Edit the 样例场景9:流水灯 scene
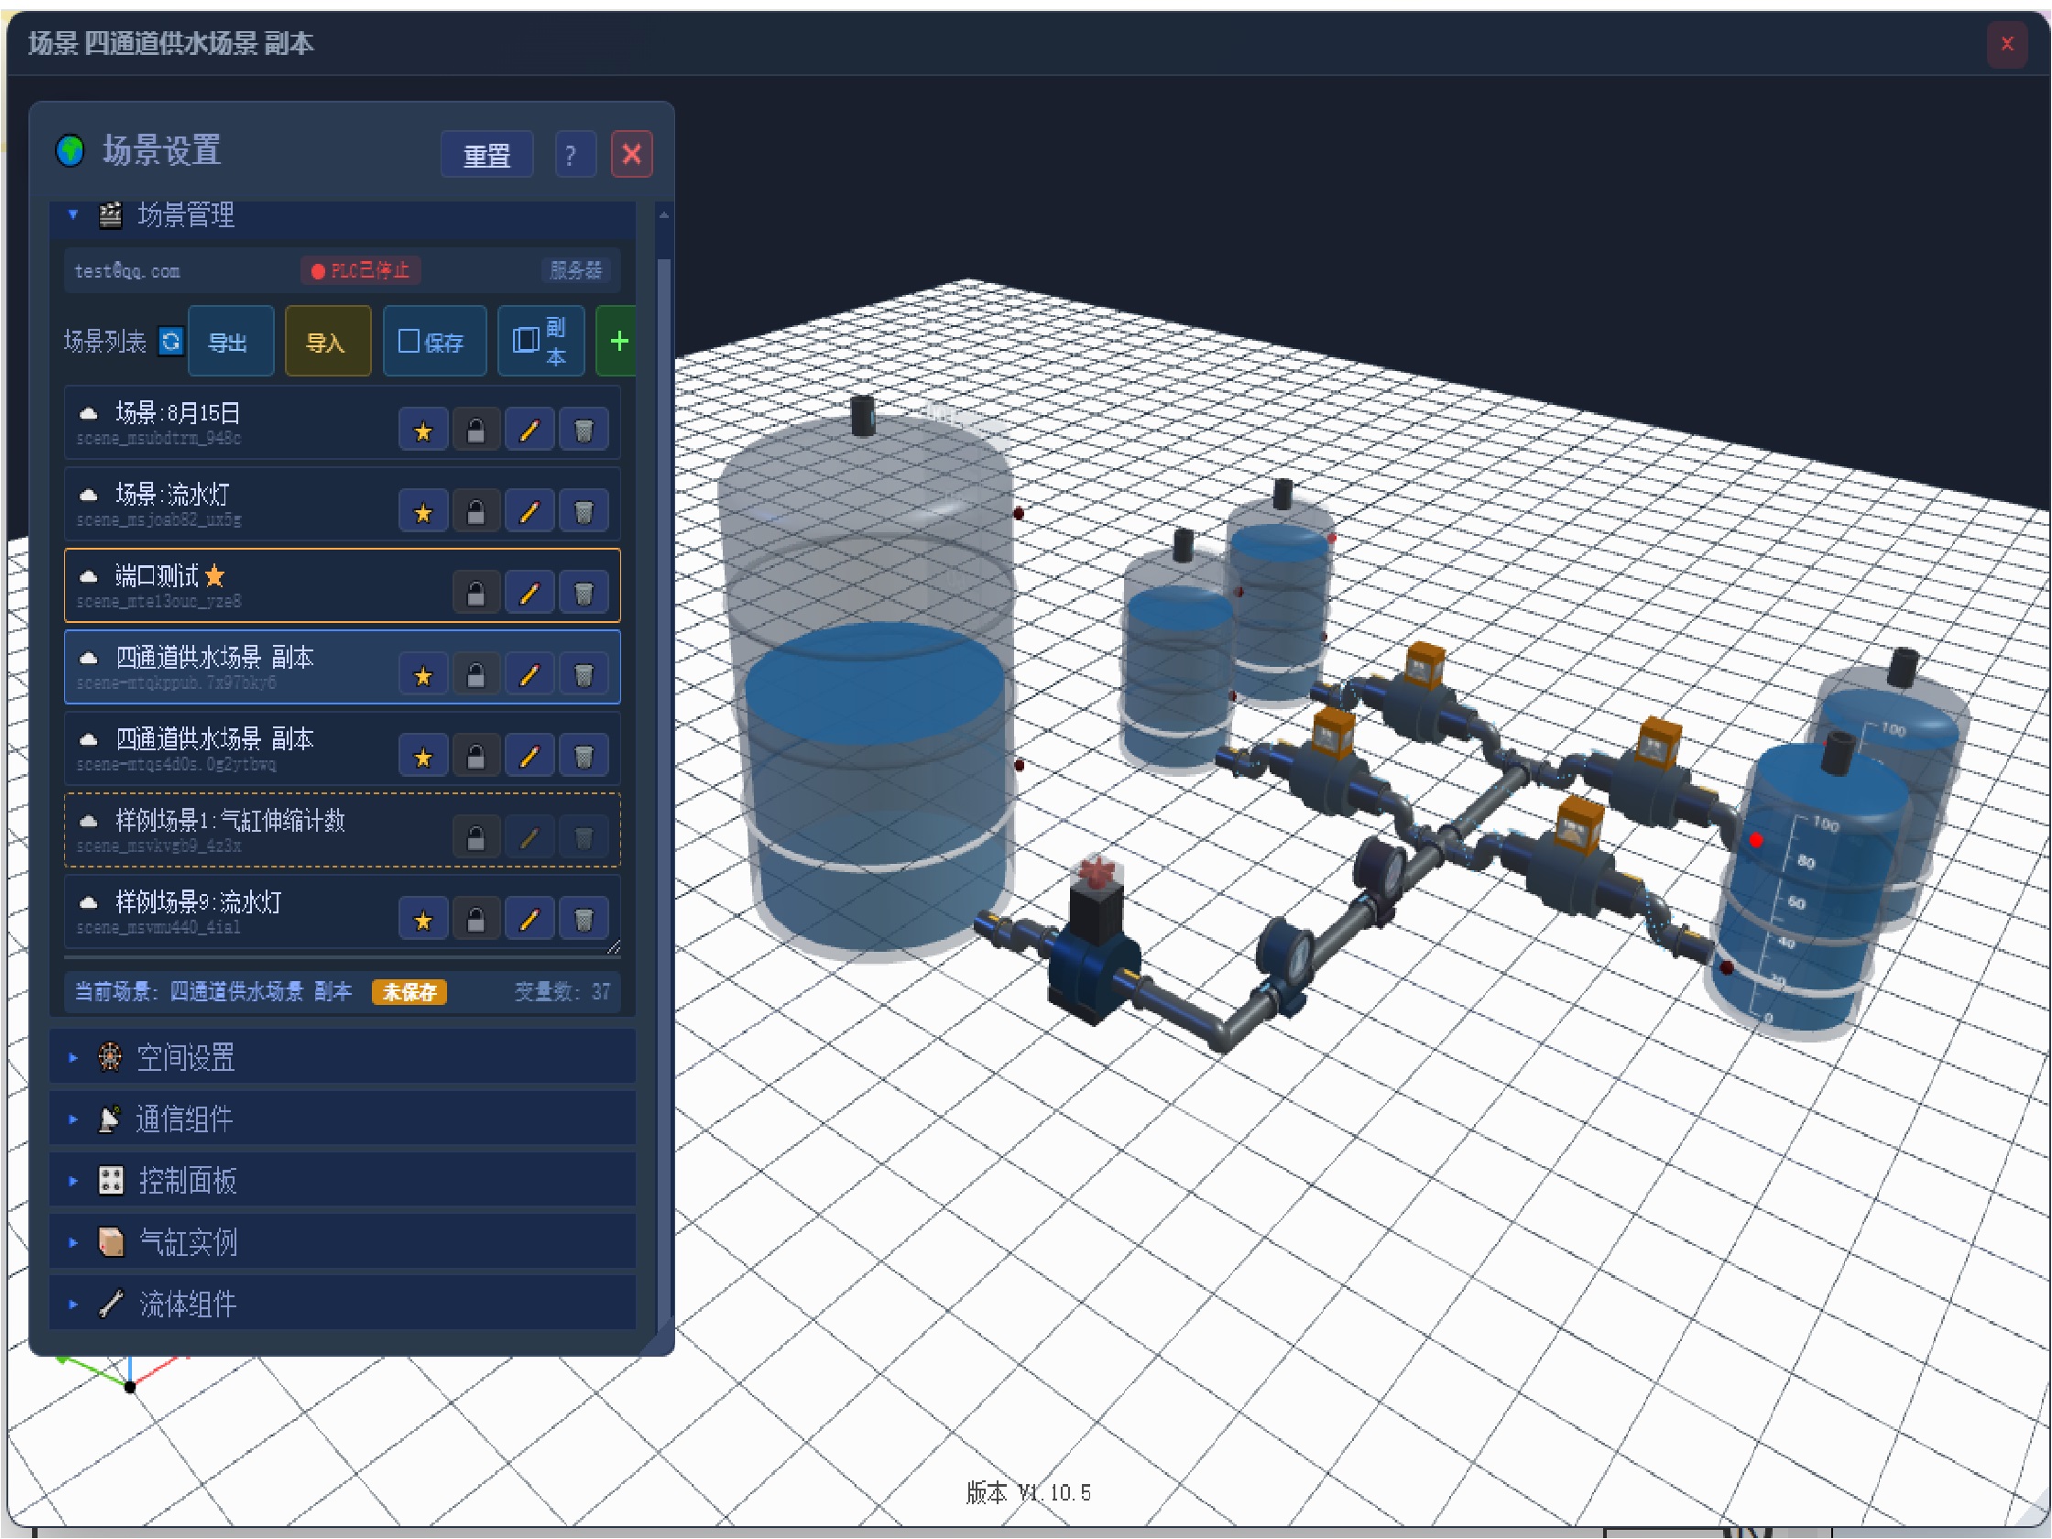Image resolution: width=2052 pixels, height=1539 pixels. pyautogui.click(x=529, y=921)
